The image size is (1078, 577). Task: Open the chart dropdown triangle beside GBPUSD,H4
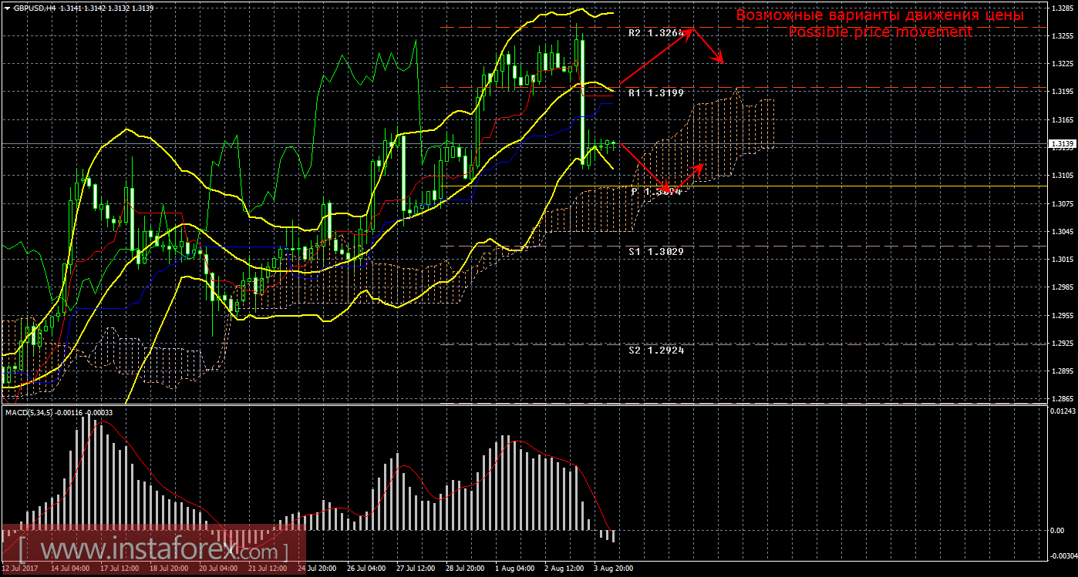tap(7, 8)
